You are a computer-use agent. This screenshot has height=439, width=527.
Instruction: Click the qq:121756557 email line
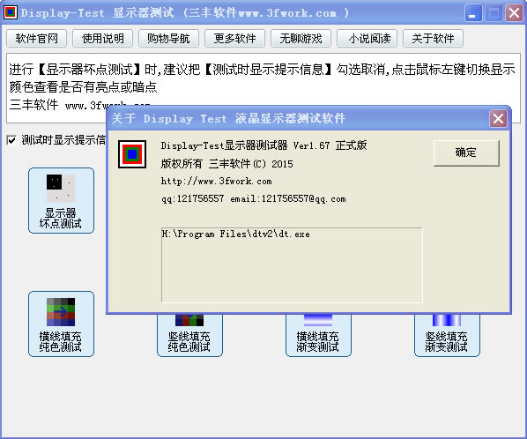point(253,199)
